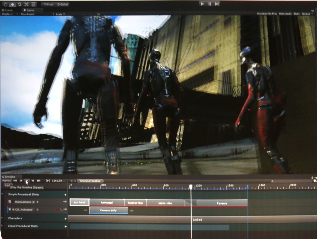The image size is (317, 239).
Task: Select the Animated clip on the MainCamera track
Action: pyautogui.click(x=107, y=203)
